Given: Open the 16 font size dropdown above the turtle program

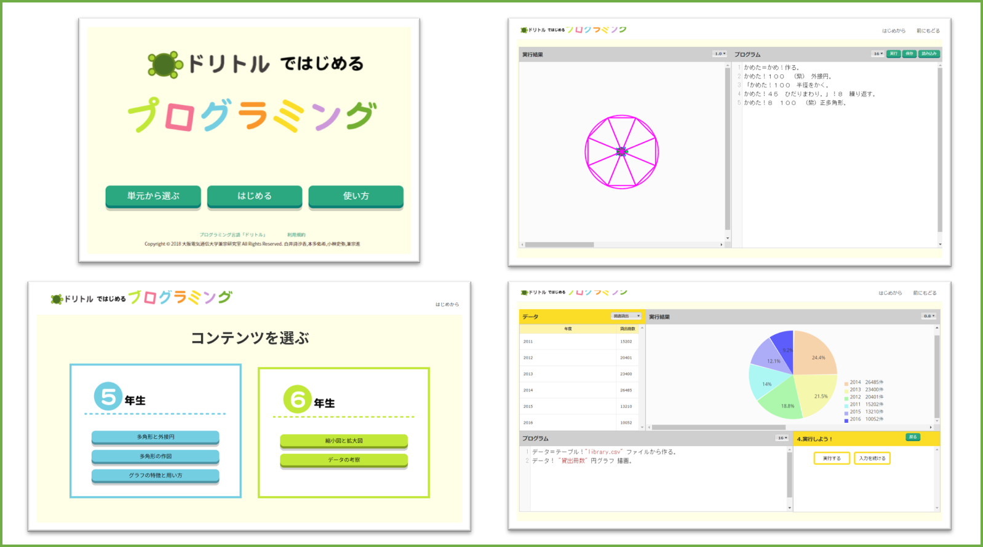Looking at the screenshot, I should (x=877, y=54).
